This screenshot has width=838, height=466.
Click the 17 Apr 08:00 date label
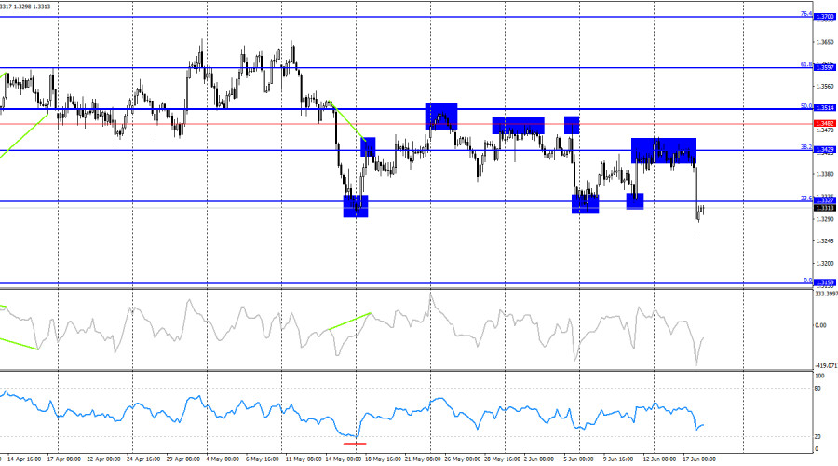point(64,459)
